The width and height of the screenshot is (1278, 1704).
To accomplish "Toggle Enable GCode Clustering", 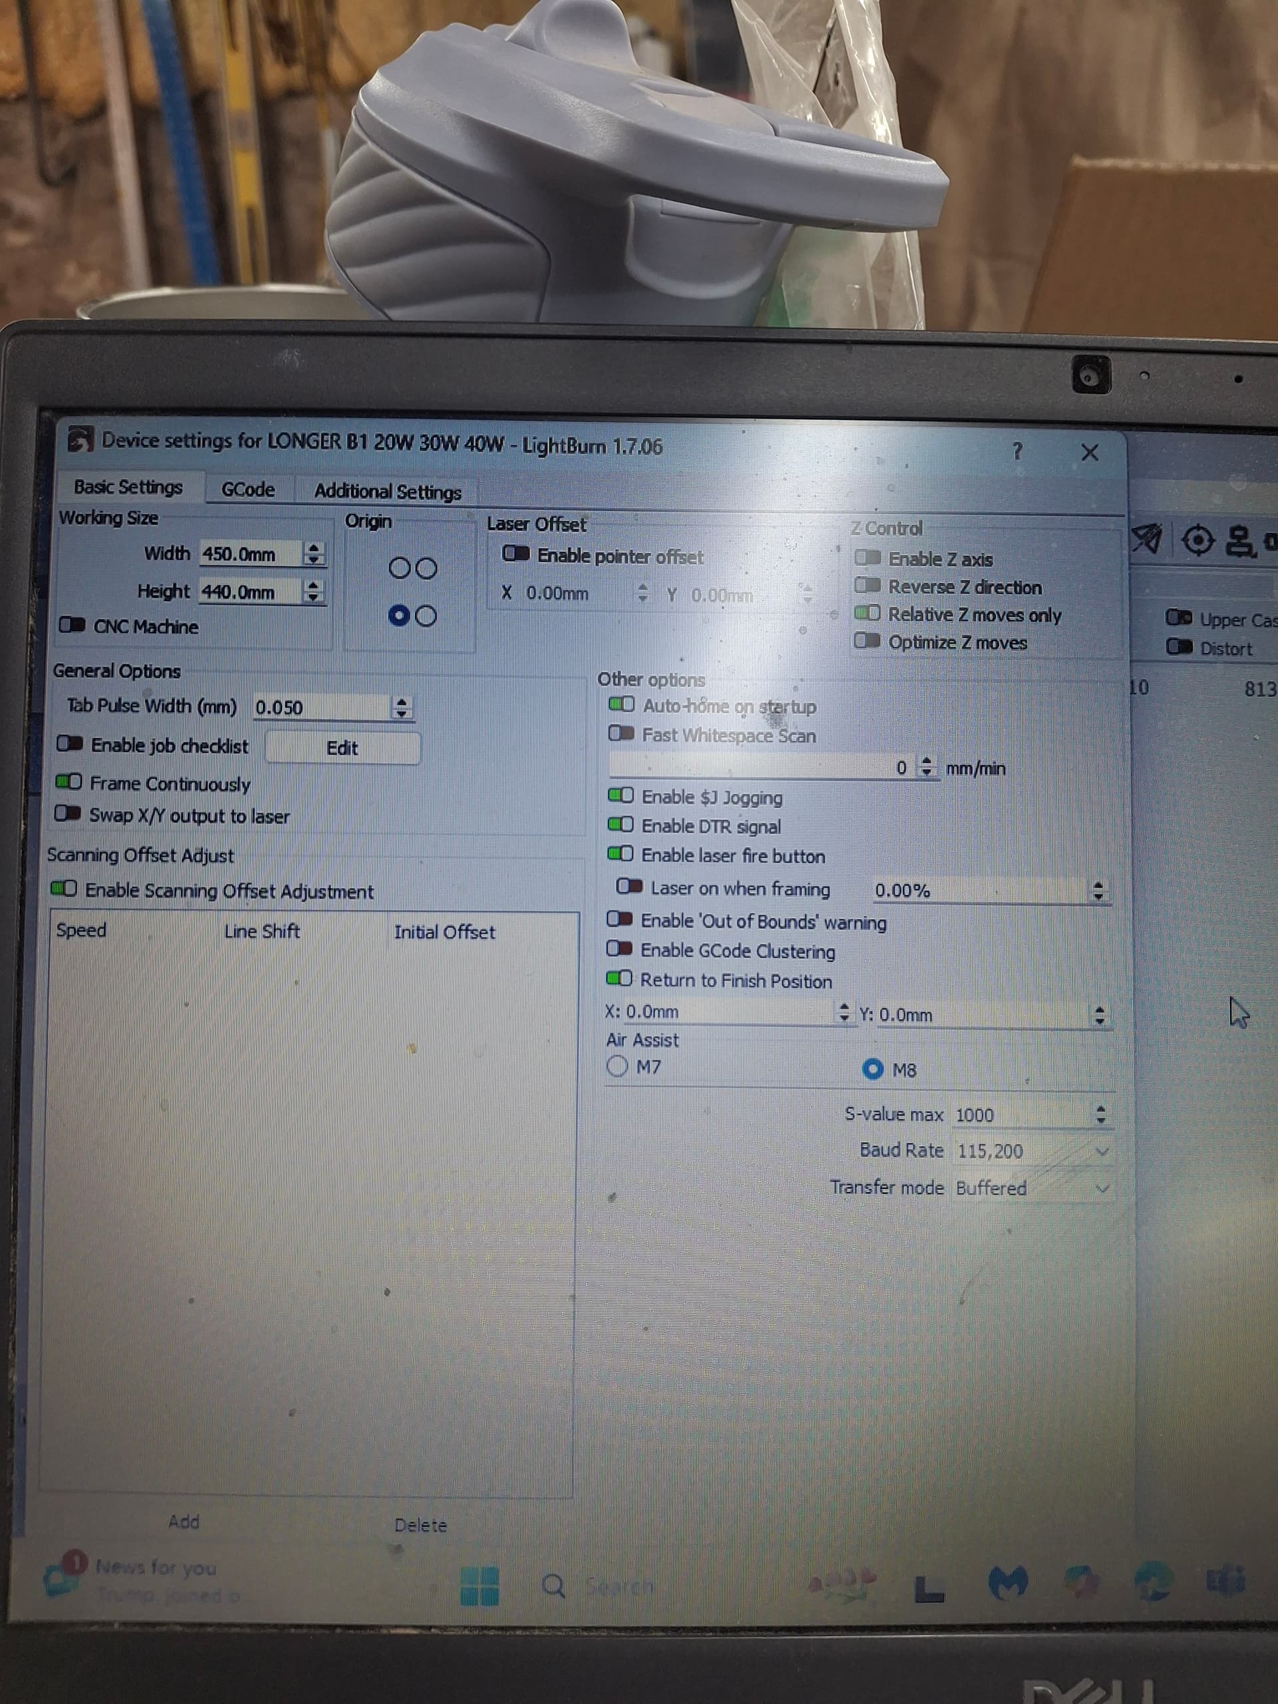I will coord(619,949).
